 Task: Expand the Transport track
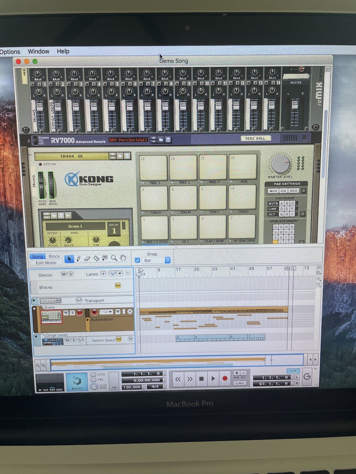pos(34,300)
